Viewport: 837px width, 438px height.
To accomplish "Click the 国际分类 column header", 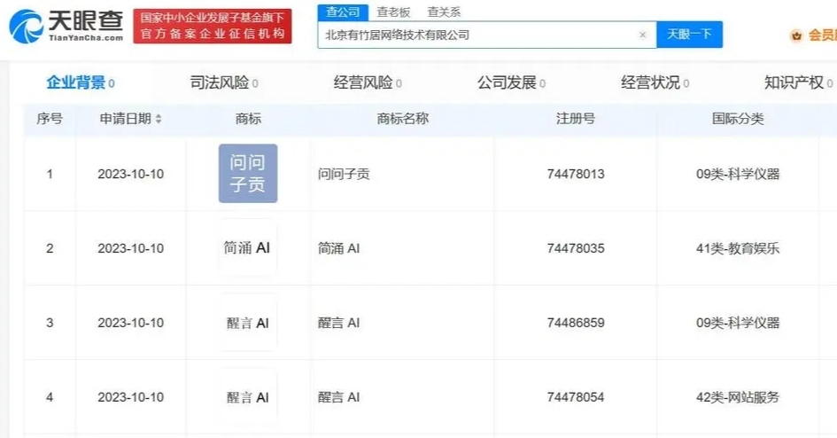I will point(738,119).
